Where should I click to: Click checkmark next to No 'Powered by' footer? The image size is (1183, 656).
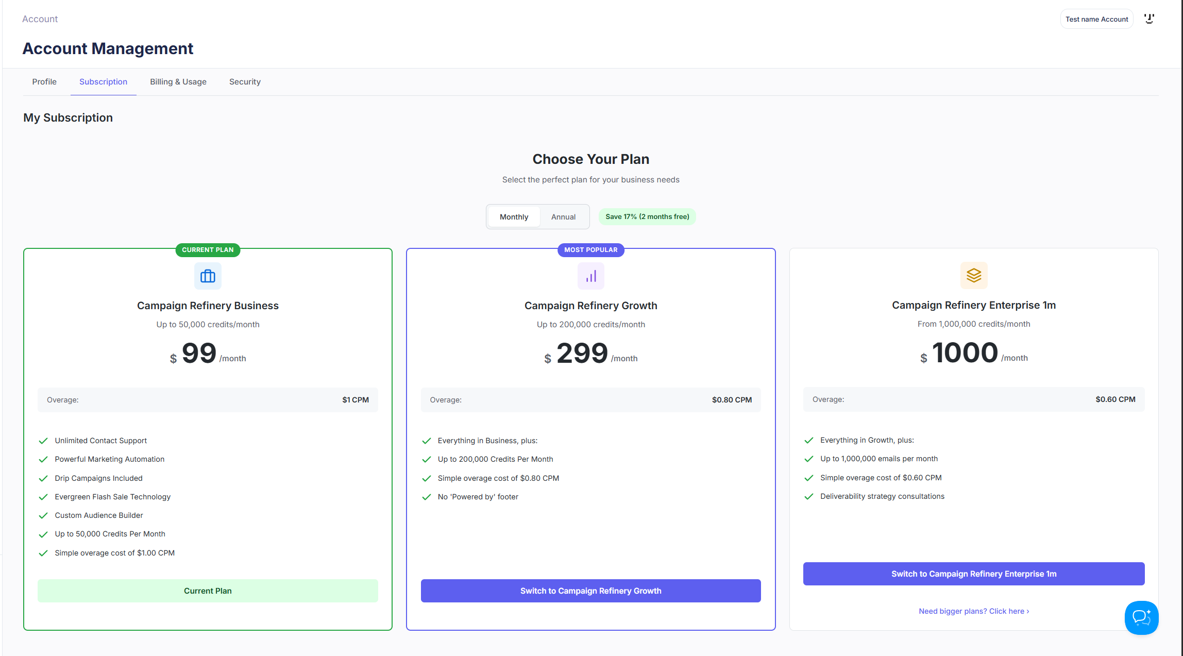[426, 497]
